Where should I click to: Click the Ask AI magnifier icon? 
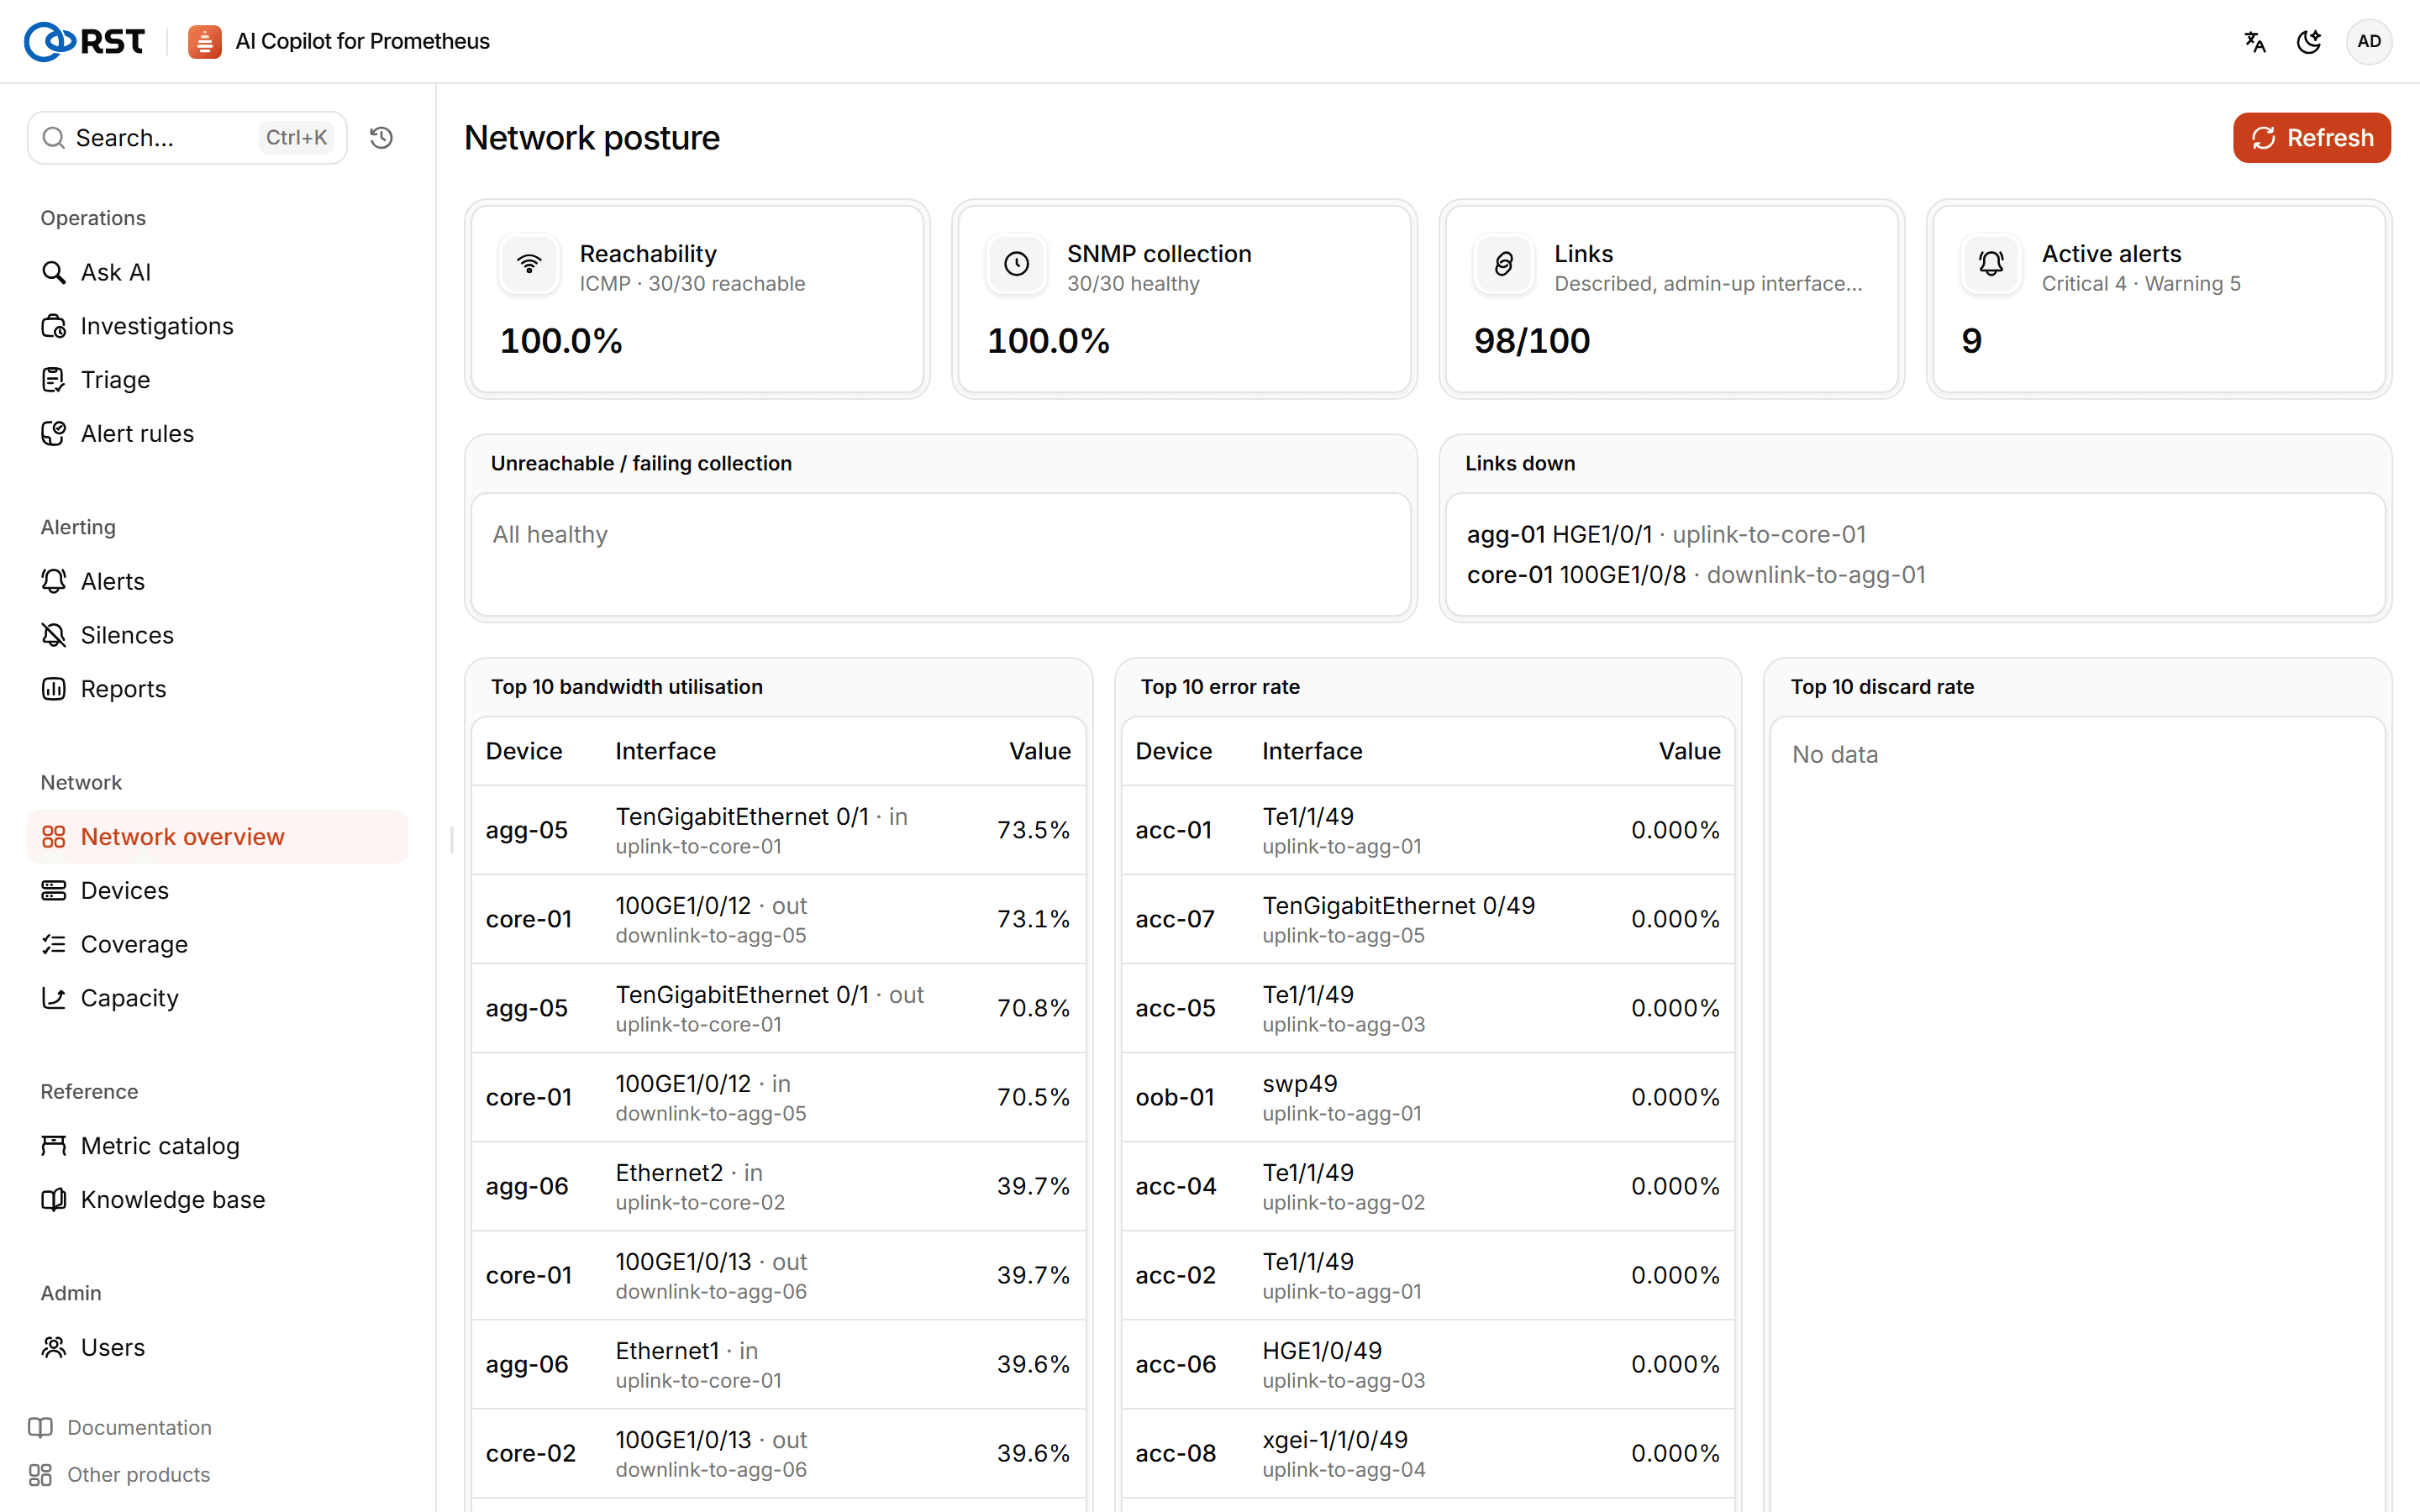[54, 272]
